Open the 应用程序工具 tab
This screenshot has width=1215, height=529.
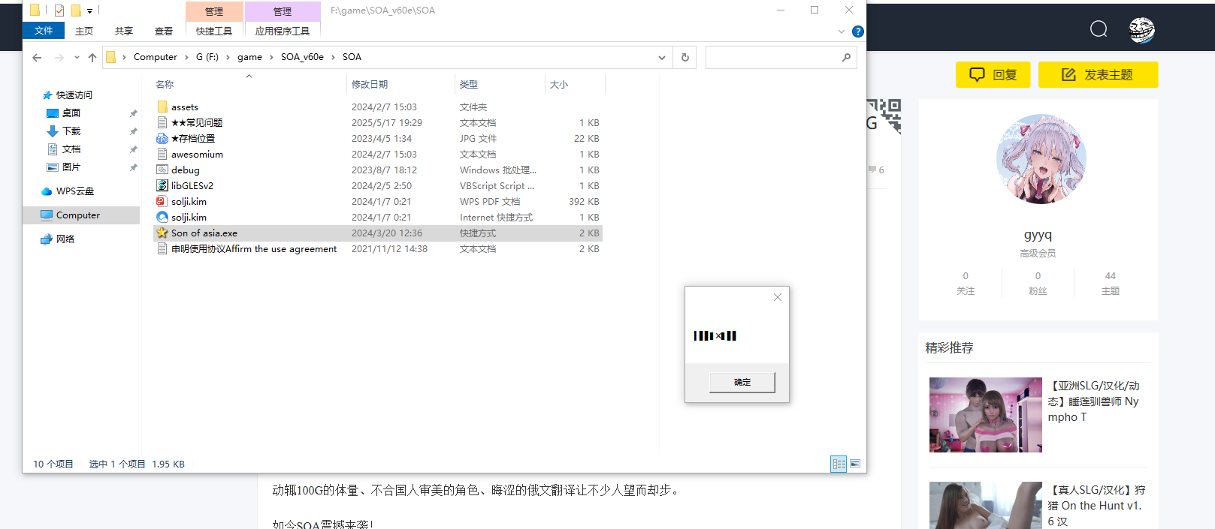pos(283,31)
